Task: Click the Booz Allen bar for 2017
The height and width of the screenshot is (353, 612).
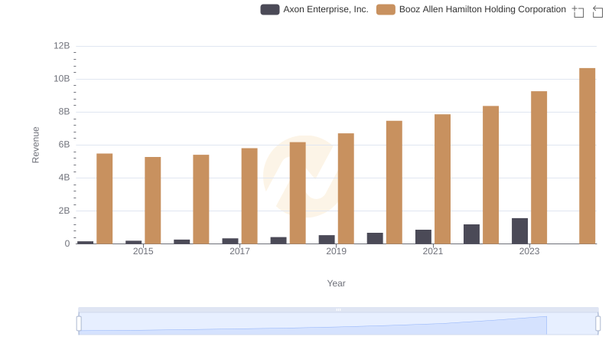Action: [249, 195]
